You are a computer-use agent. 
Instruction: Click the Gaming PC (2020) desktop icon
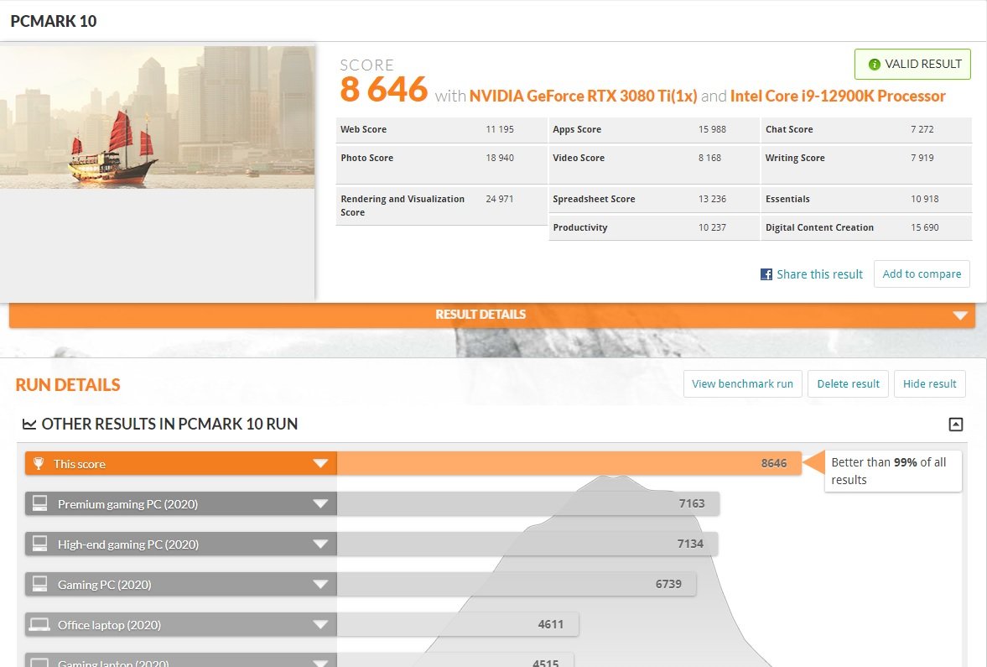click(x=39, y=584)
